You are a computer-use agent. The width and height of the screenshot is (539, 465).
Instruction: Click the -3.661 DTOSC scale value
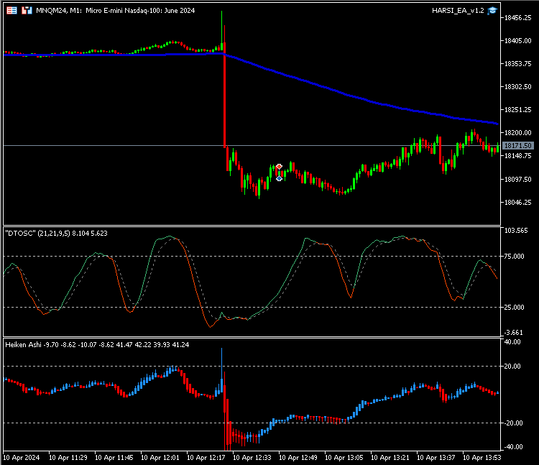[x=514, y=333]
